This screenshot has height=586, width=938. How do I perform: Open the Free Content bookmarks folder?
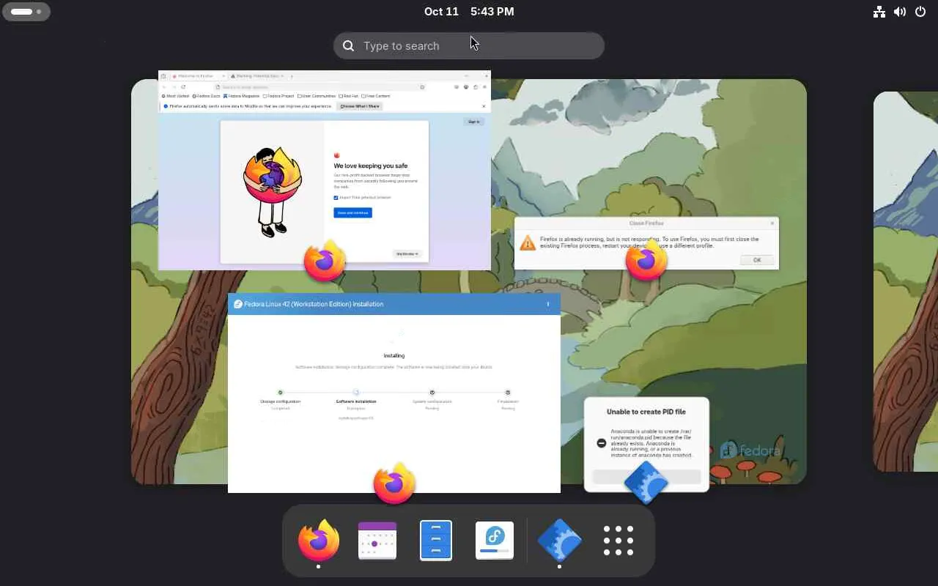tap(377, 96)
